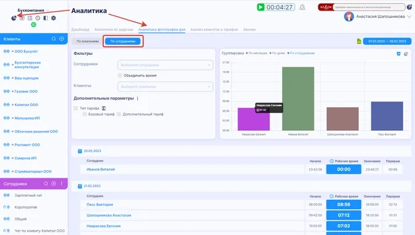The width and height of the screenshot is (415, 235).
Task: Select grouping По месяцам
Action: (257, 53)
